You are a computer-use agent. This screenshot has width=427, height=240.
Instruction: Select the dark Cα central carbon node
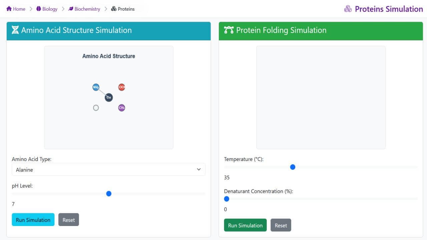click(109, 98)
